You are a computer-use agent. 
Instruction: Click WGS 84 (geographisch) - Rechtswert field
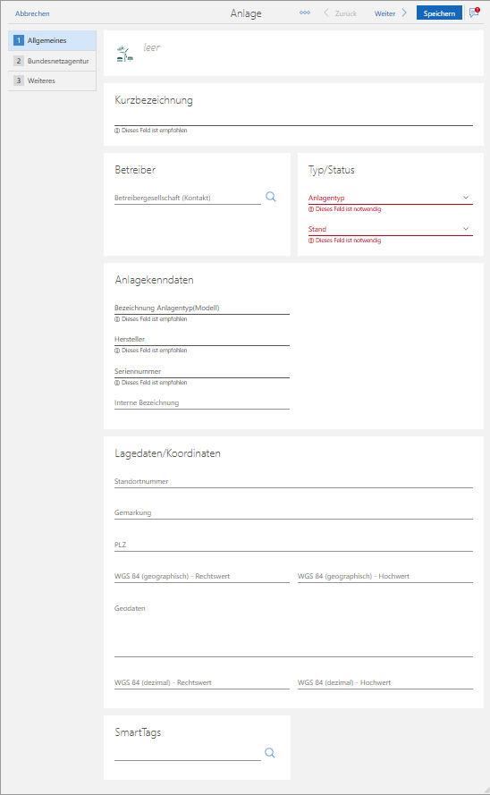[202, 576]
